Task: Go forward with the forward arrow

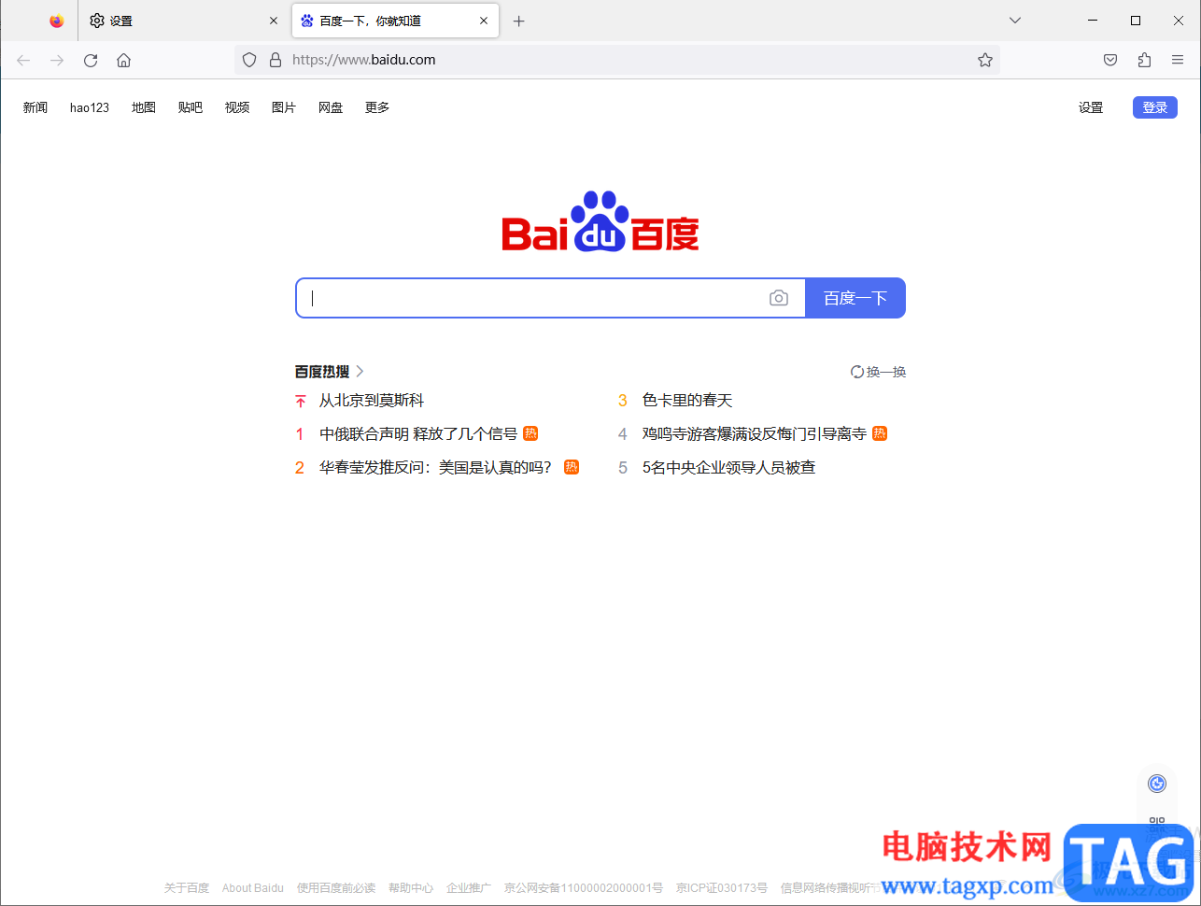Action: coord(57,60)
